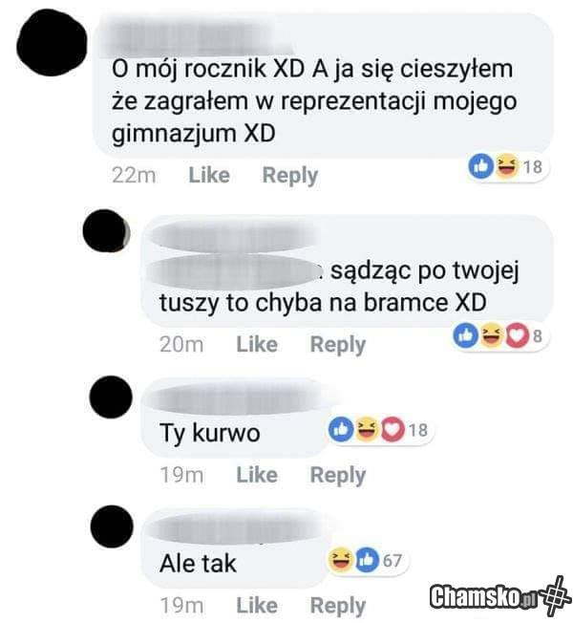Open the 67 reactions count list

pyautogui.click(x=392, y=561)
